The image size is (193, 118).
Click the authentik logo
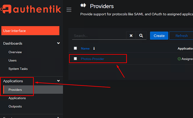pyautogui.click(x=30, y=9)
